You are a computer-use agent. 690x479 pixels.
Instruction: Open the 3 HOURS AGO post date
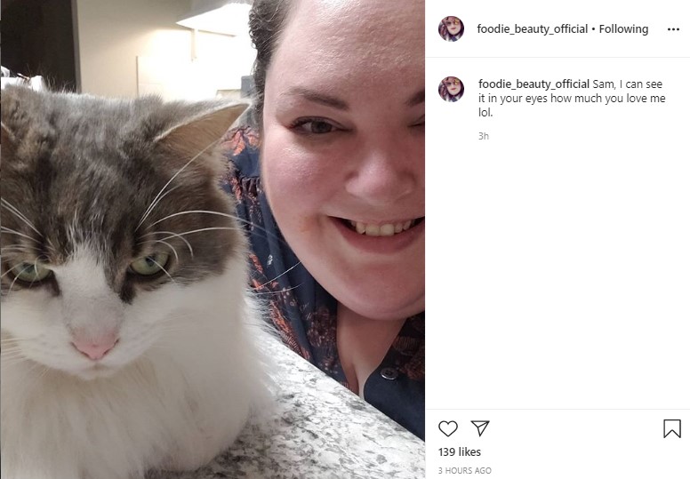[x=465, y=471]
